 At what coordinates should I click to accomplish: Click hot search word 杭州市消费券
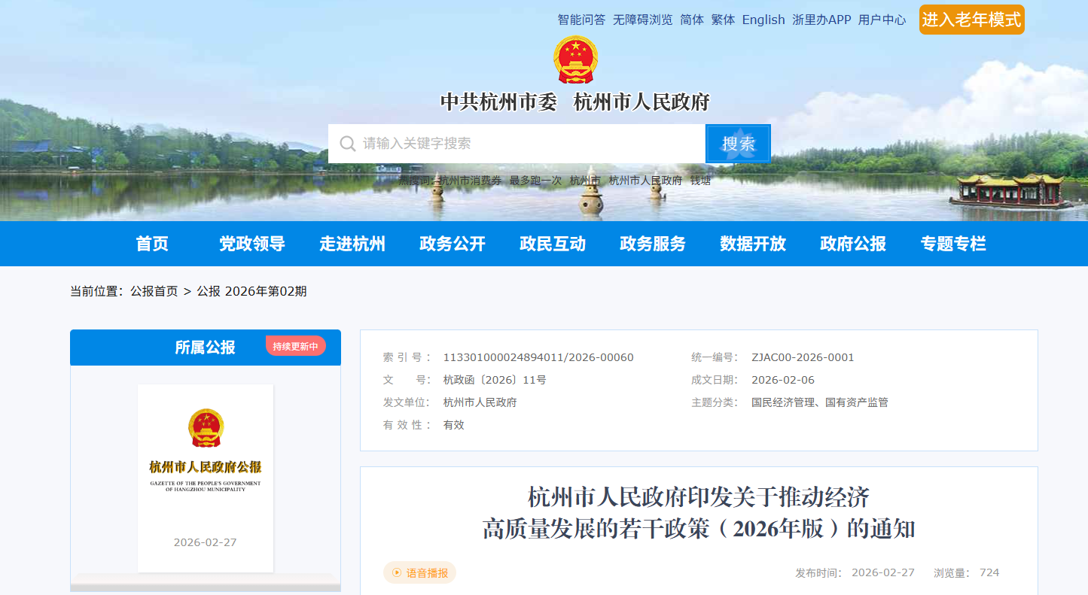pos(471,181)
